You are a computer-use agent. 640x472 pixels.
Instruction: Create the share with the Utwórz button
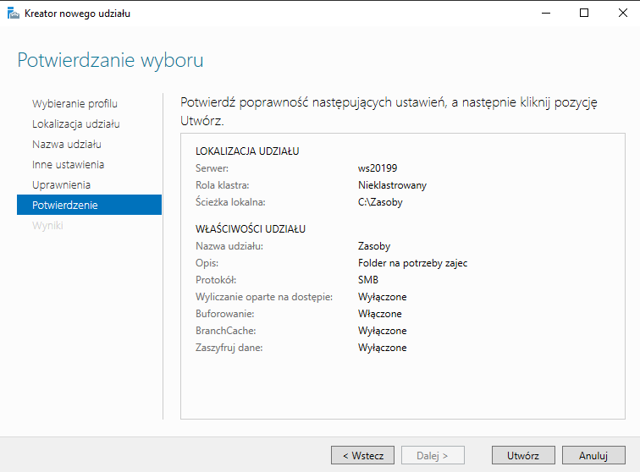click(x=523, y=455)
